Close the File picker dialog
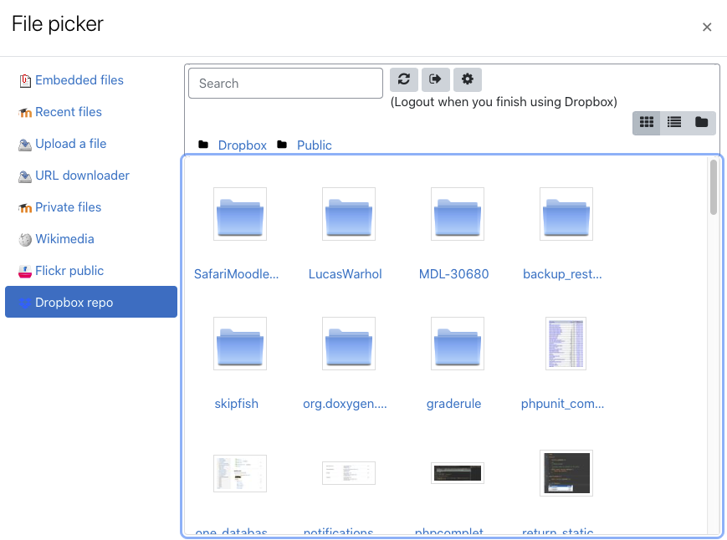Screen dimensions: 727x540 coord(707,28)
